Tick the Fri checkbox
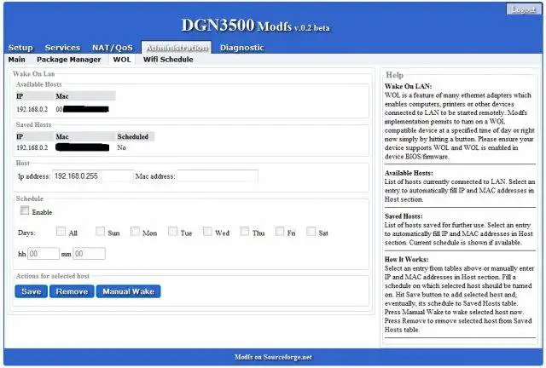The width and height of the screenshot is (546, 368). coord(279,232)
